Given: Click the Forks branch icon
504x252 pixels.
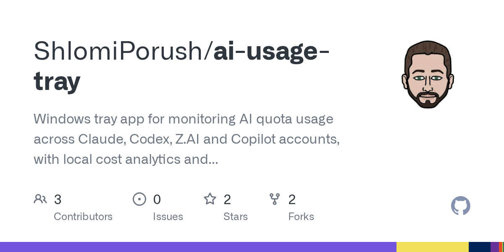Looking at the screenshot, I should [275, 199].
